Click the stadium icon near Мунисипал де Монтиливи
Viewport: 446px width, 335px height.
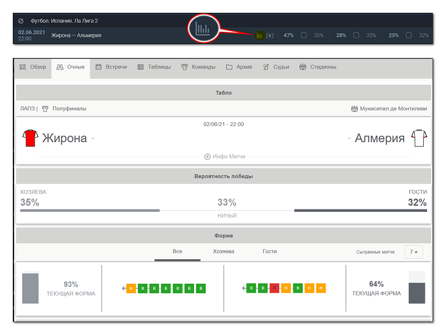coord(354,109)
